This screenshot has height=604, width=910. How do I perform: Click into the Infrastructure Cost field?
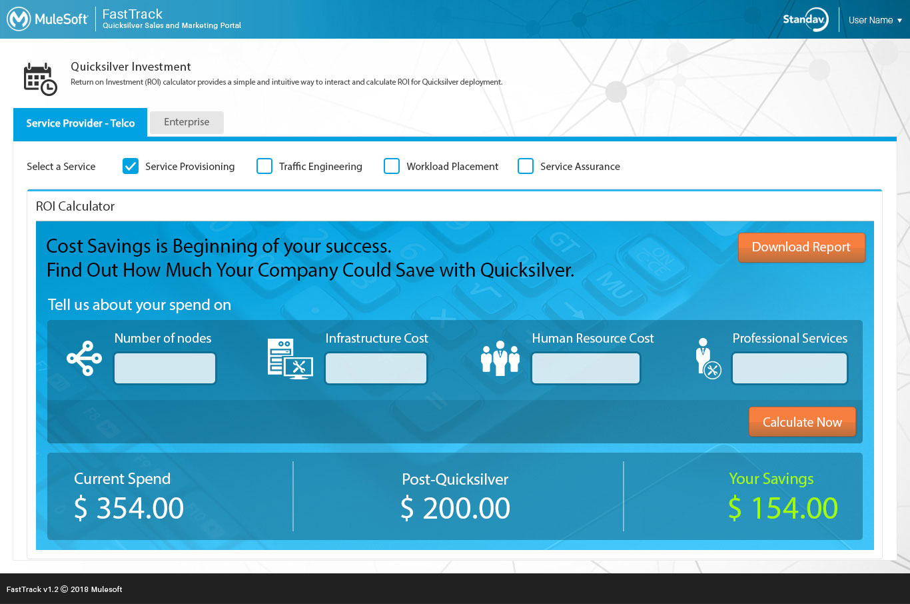[376, 369]
